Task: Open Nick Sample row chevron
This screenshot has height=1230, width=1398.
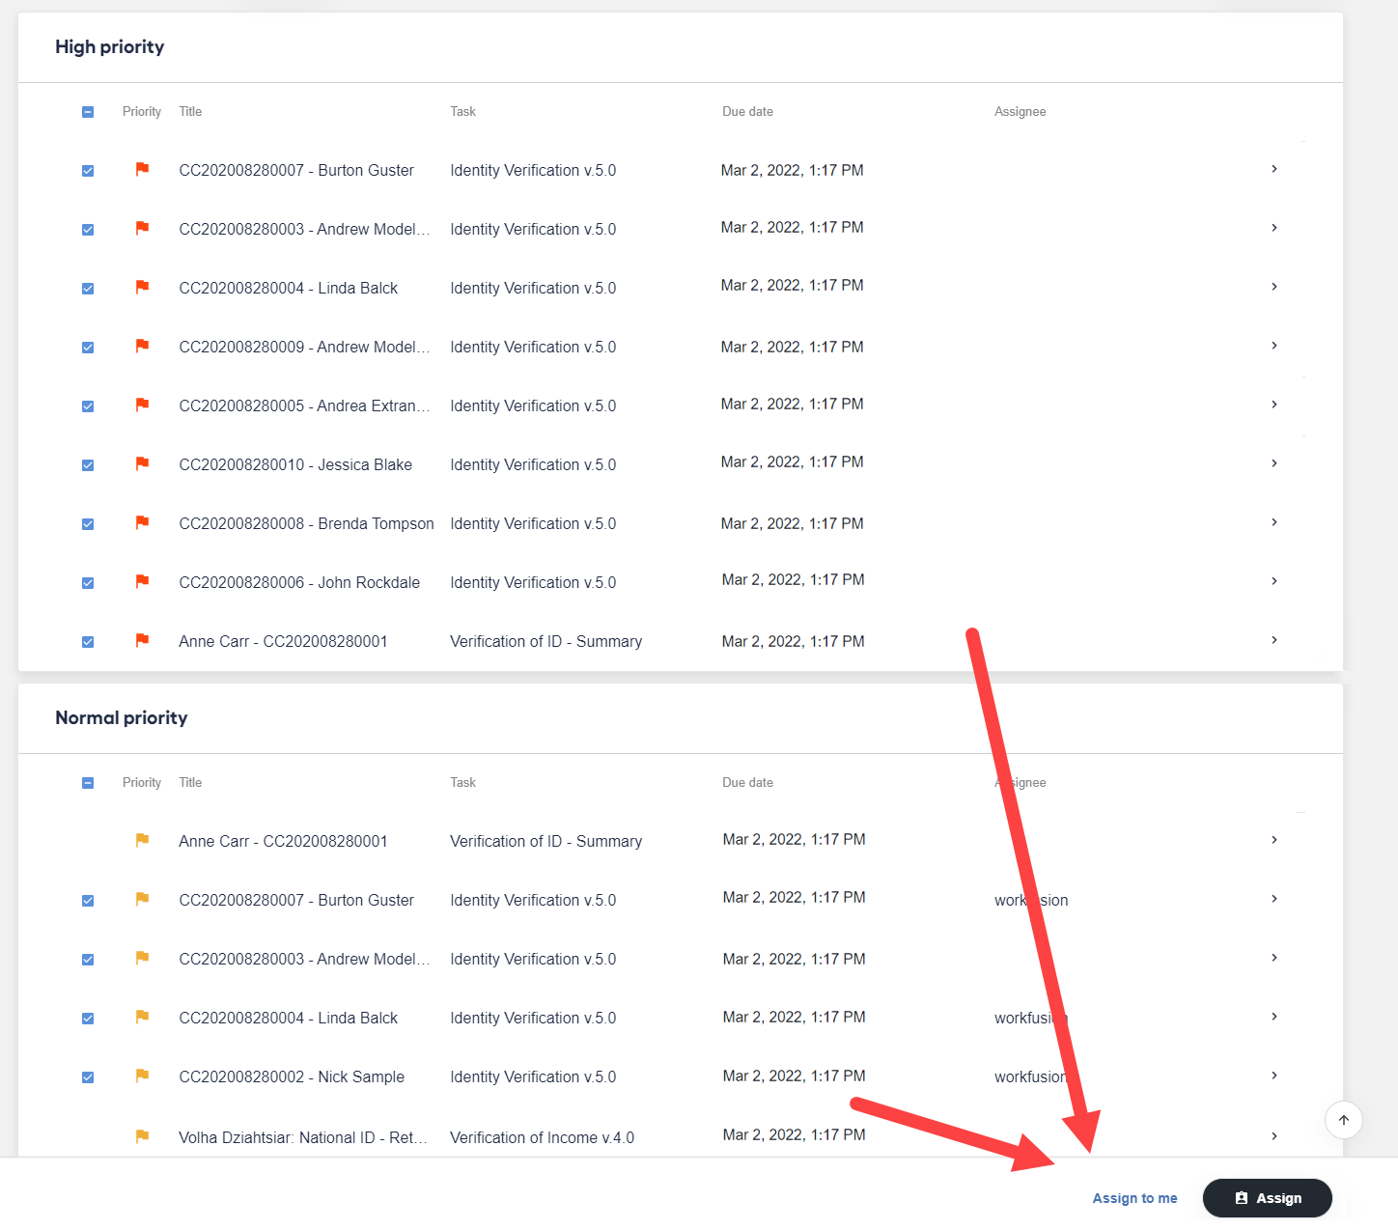Action: (1274, 1076)
